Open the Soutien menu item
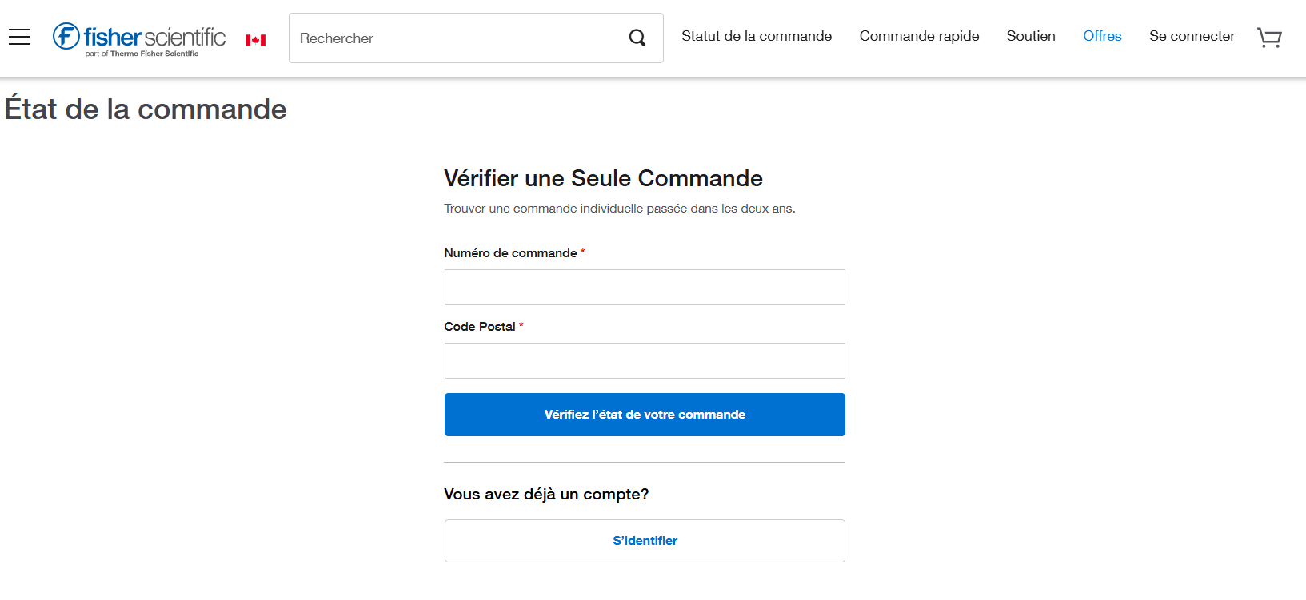The height and width of the screenshot is (600, 1306). (1031, 36)
